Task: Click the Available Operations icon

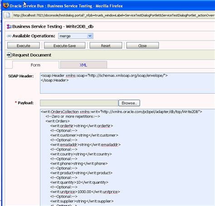Action: pos(9,36)
